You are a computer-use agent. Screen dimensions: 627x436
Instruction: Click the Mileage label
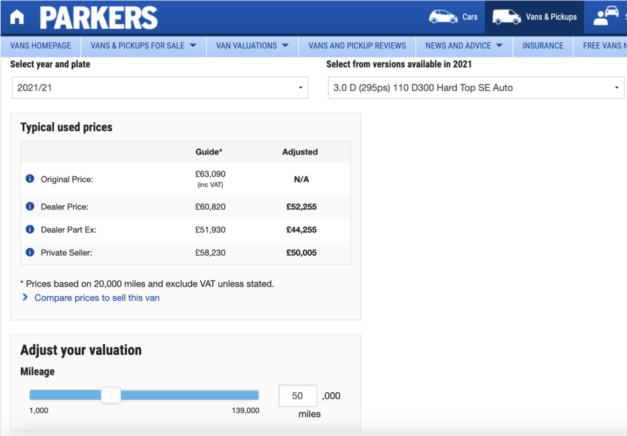point(38,372)
